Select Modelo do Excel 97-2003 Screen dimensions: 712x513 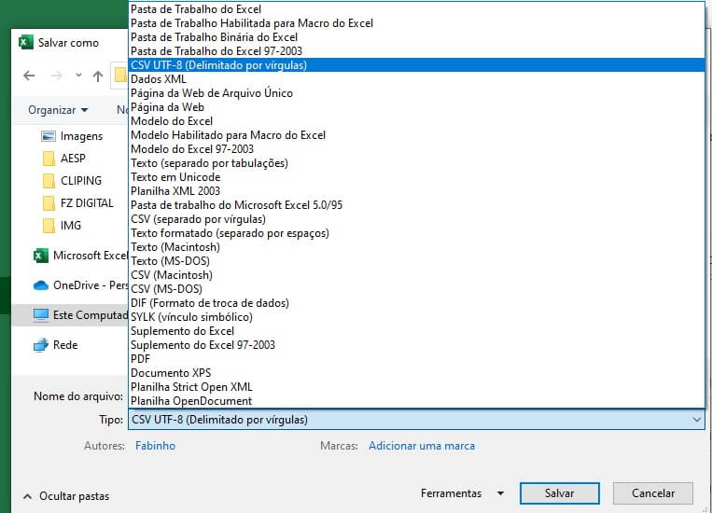[416, 149]
